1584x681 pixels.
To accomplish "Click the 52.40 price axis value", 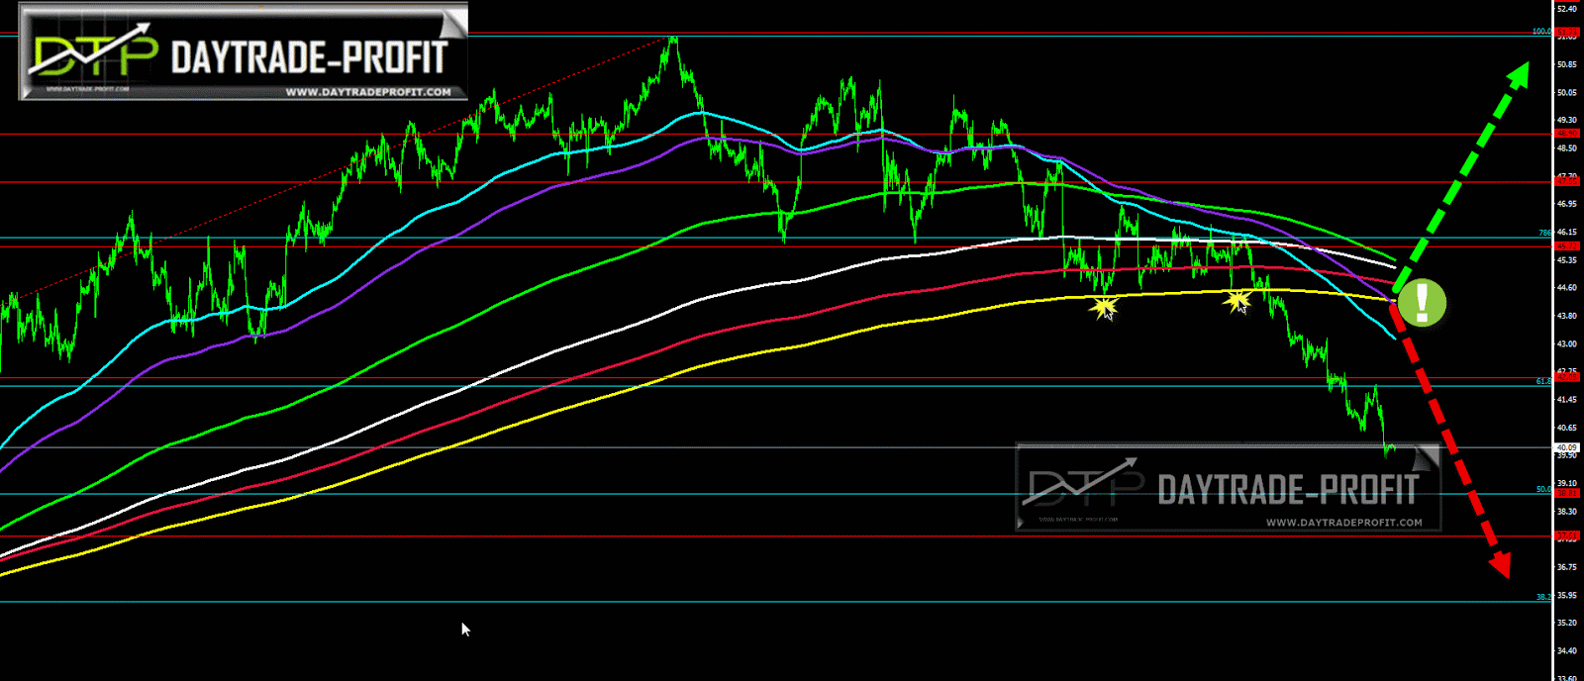I will [x=1567, y=9].
